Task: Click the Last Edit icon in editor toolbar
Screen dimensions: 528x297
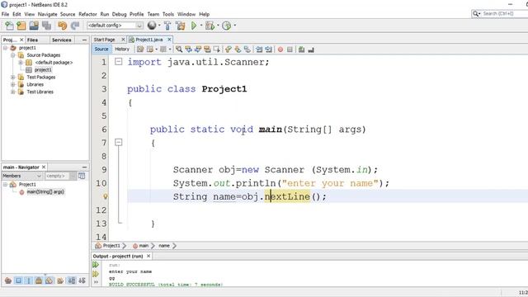Action: pyautogui.click(x=140, y=49)
